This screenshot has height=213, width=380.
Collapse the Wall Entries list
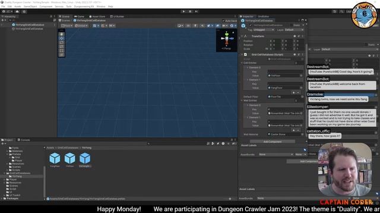point(242,101)
